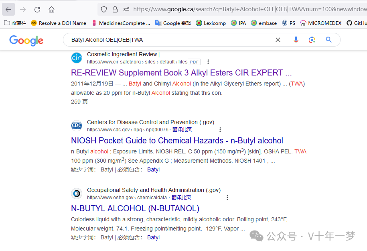Click the PDF label on the CIR result
Viewport: 367px width, 251px height.
[194, 62]
